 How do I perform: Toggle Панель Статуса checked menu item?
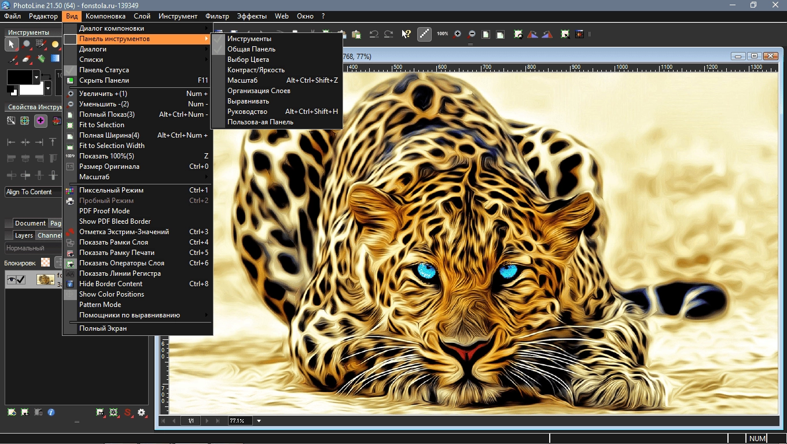(x=138, y=70)
